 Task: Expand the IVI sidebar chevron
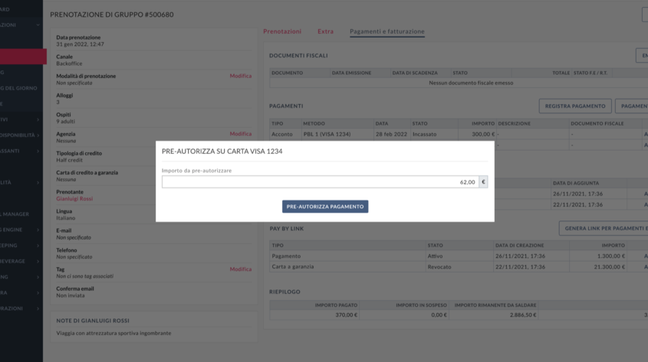pos(38,119)
